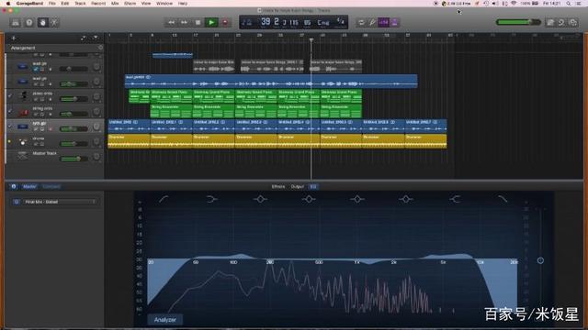Select the high shelf EQ band icon
Image resolution: width=588 pixels, height=330 pixels.
click(x=456, y=199)
